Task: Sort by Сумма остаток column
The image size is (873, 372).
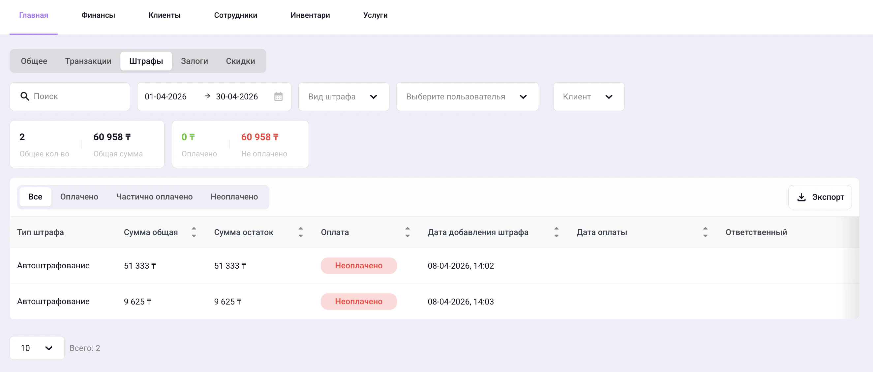Action: pyautogui.click(x=300, y=232)
